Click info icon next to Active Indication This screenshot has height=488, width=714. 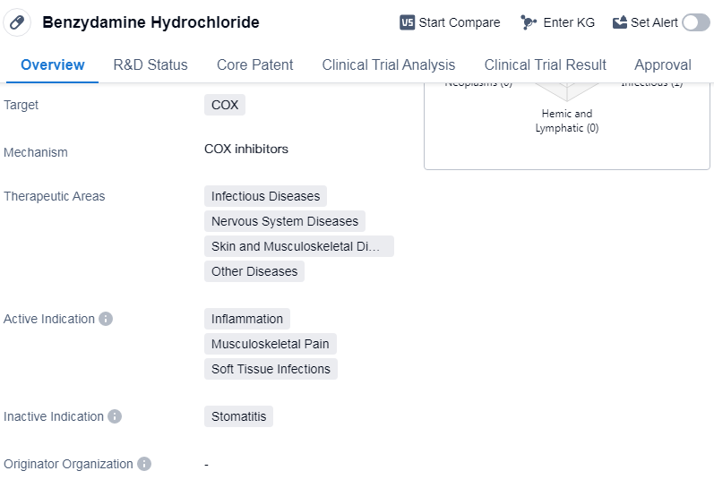coord(106,319)
